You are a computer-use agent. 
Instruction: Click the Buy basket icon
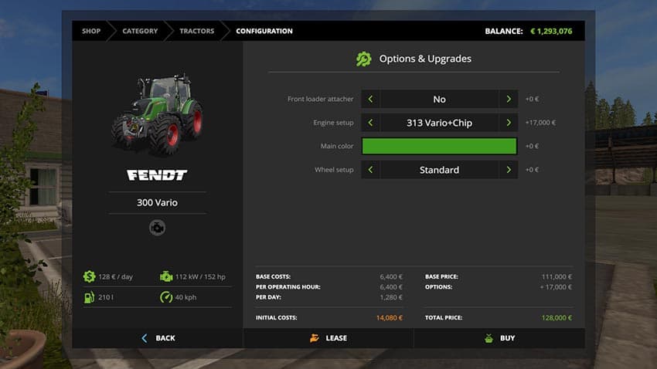point(488,338)
